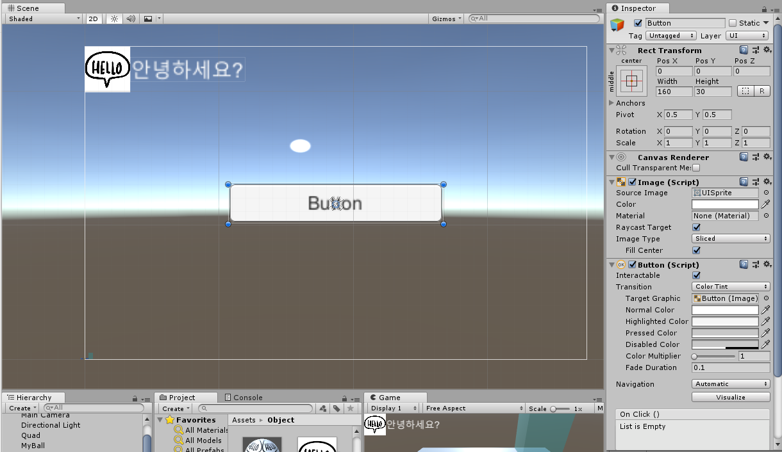Open Project Create menu button
Screen dimensions: 782x452
(176, 408)
